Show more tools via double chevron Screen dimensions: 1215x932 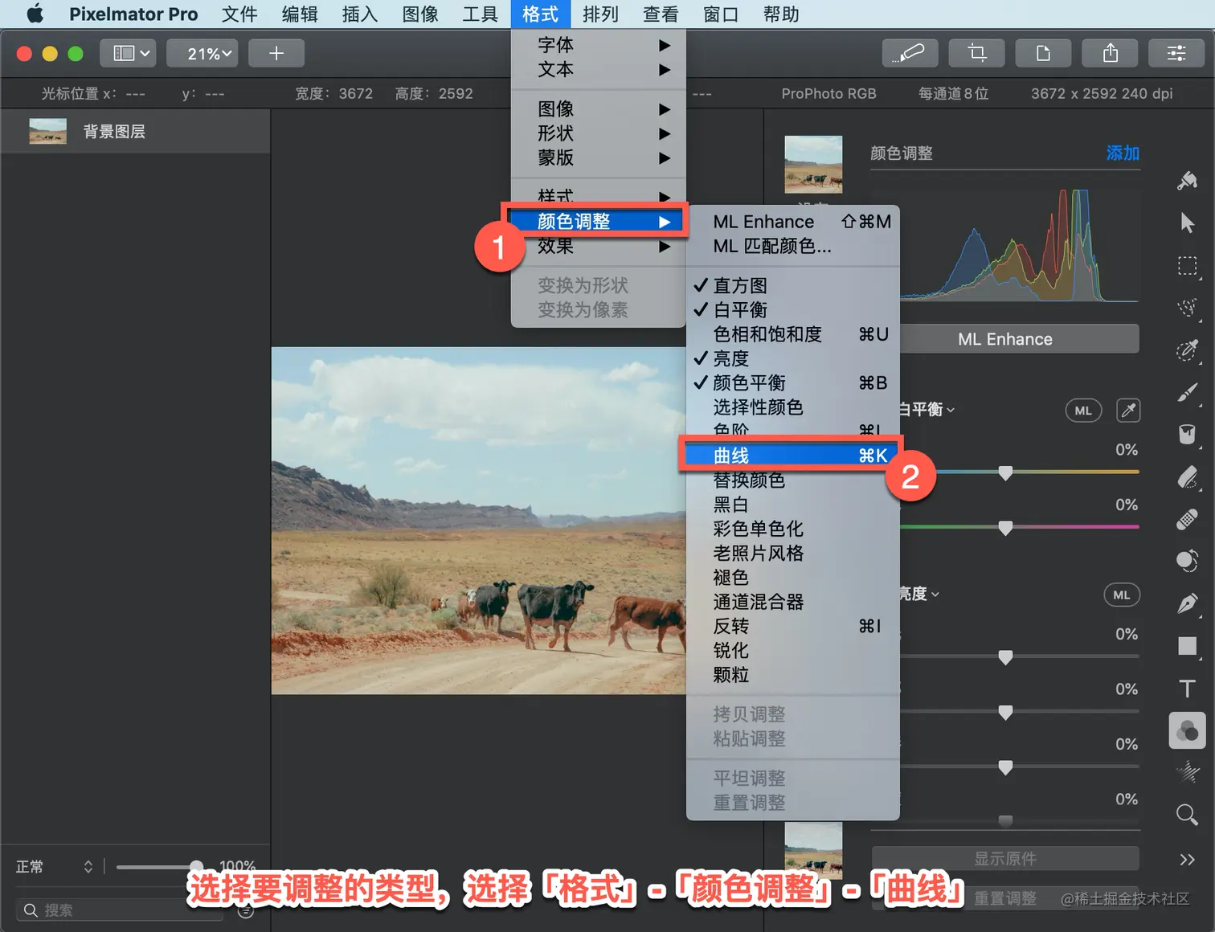[x=1187, y=859]
